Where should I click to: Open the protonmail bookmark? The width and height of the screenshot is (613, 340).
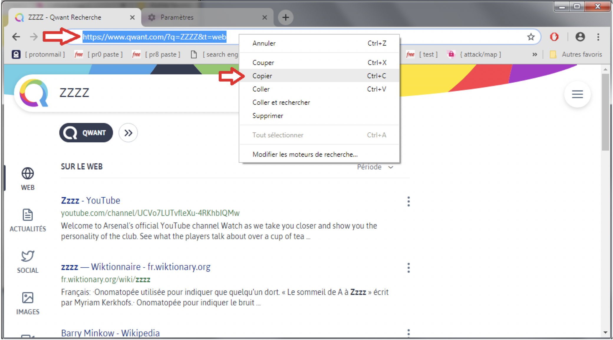click(39, 54)
